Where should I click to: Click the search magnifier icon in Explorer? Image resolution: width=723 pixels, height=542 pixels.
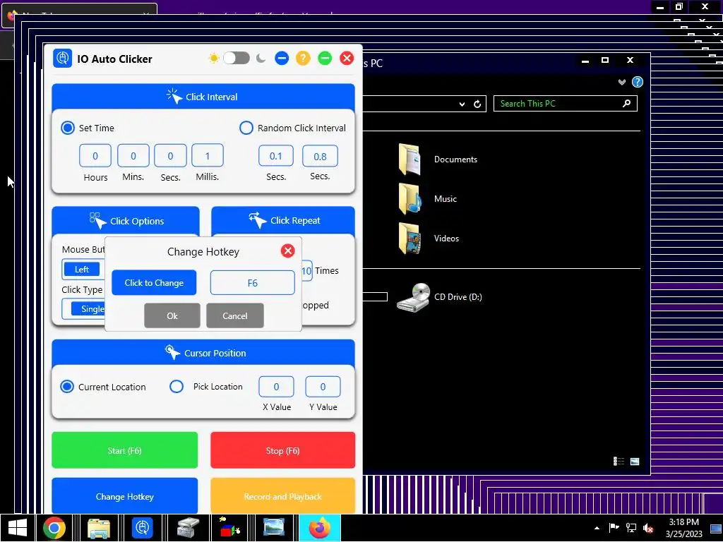[627, 103]
